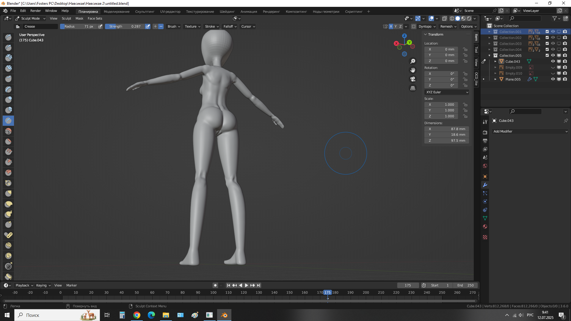Jump to timeline end frame button

(259, 285)
